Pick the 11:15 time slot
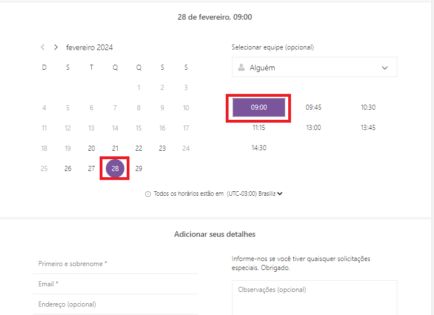434x315 pixels. tap(259, 128)
